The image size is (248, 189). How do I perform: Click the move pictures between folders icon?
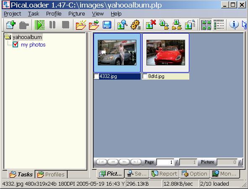(x=177, y=25)
